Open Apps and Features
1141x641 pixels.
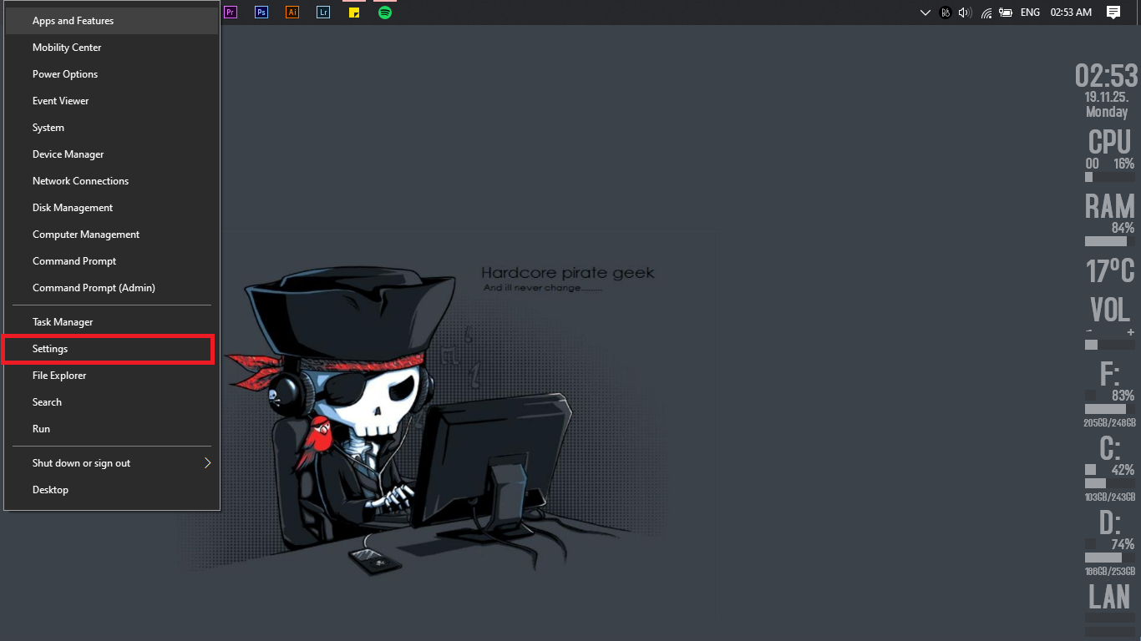[x=112, y=21]
